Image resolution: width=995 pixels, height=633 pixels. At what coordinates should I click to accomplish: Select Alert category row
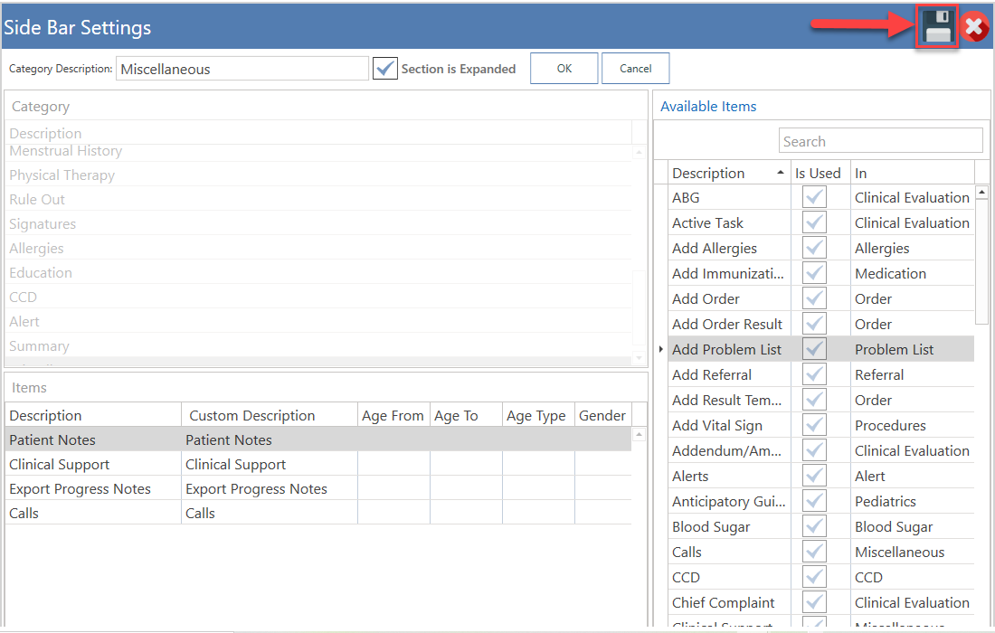pos(317,321)
